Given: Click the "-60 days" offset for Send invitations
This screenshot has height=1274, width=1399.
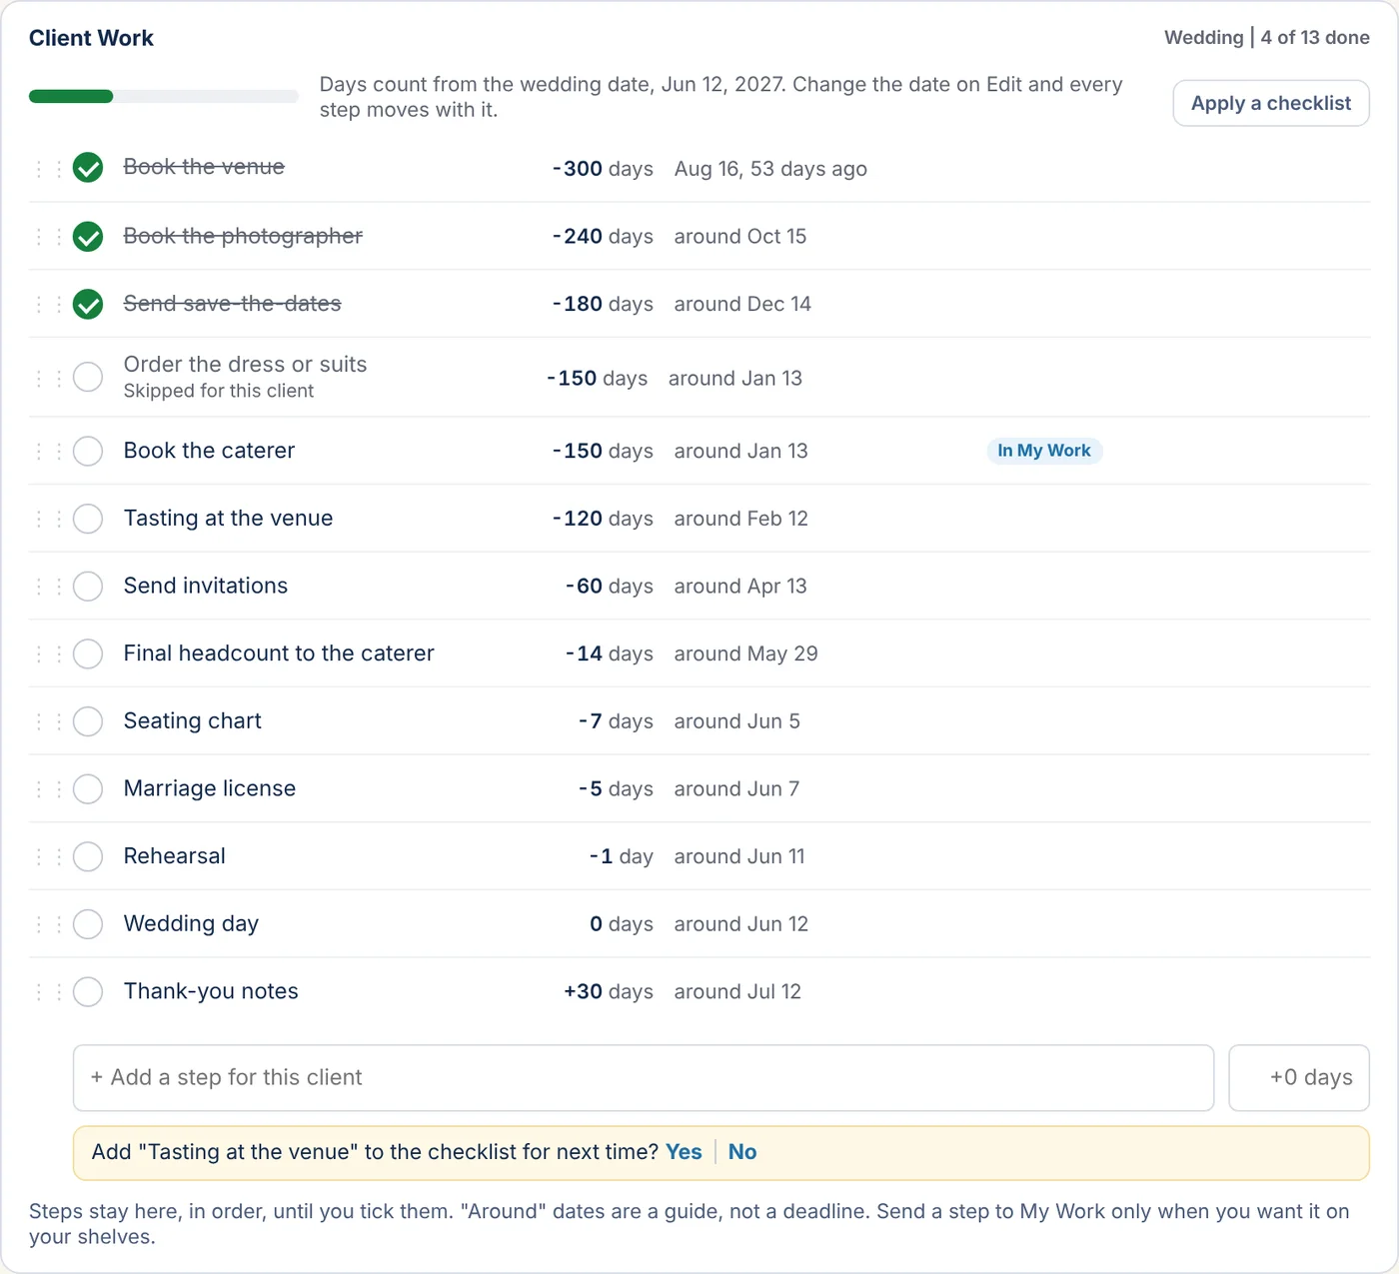Looking at the screenshot, I should click(610, 587).
